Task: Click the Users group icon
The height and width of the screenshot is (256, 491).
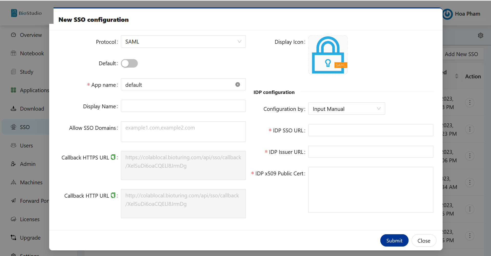Action: tap(14, 145)
